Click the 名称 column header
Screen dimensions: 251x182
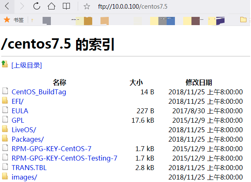point(60,82)
